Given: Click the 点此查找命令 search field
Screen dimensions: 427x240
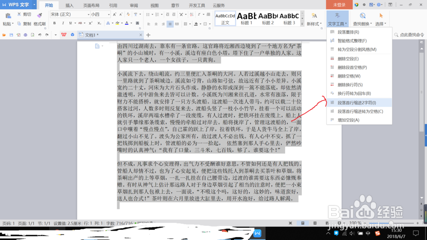Looking at the screenshot, I should (409, 35).
